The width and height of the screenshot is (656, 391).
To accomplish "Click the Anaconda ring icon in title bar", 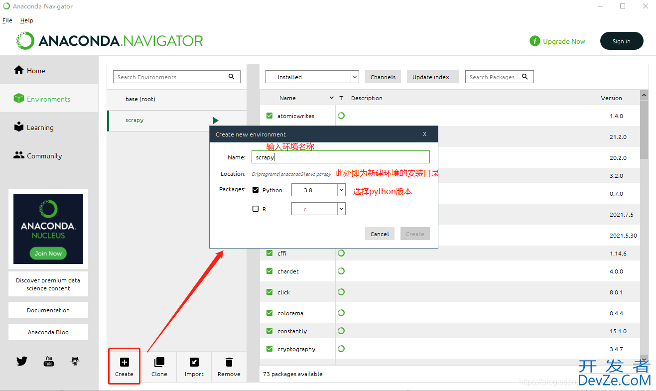I will (6, 6).
